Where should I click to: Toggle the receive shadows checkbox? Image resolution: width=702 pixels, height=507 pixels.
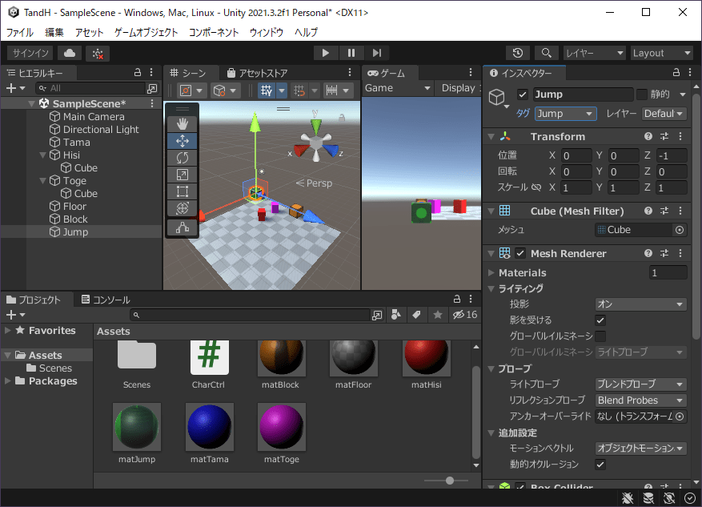pos(600,320)
